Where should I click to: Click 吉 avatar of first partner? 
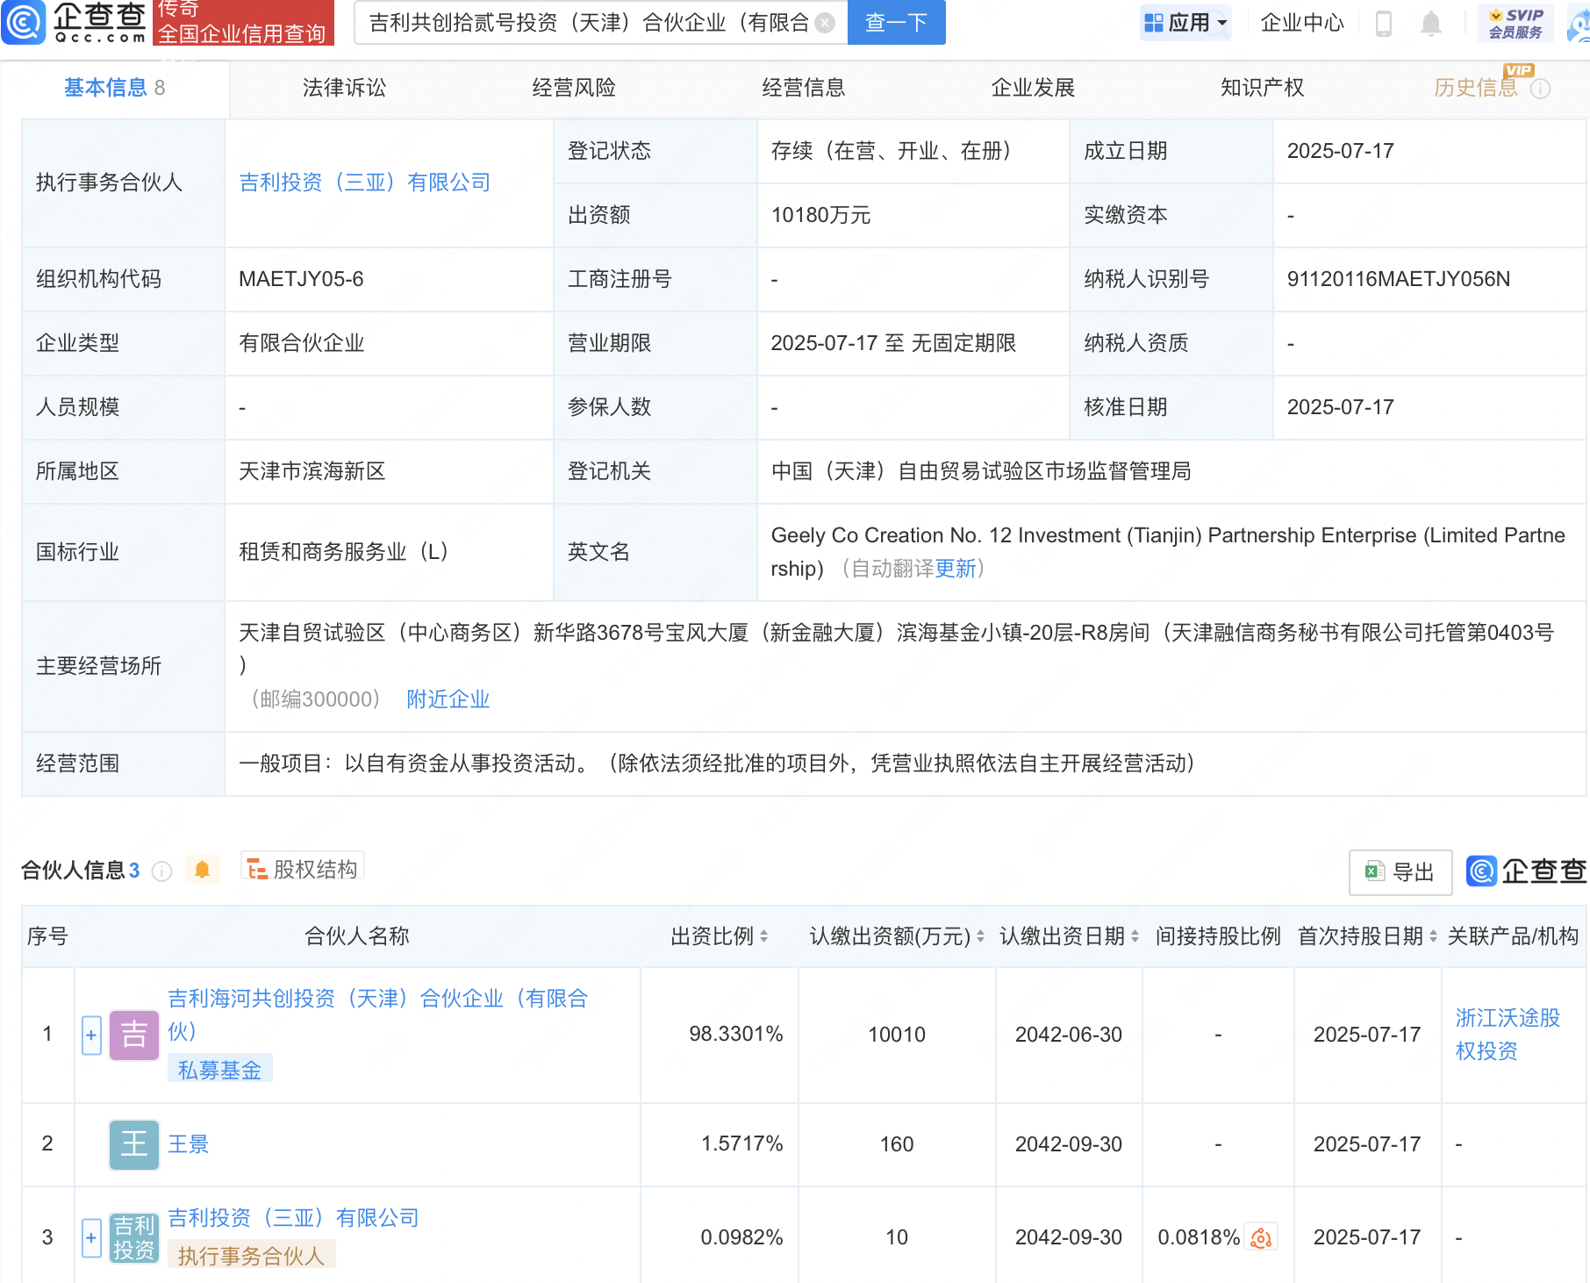[x=134, y=1035]
